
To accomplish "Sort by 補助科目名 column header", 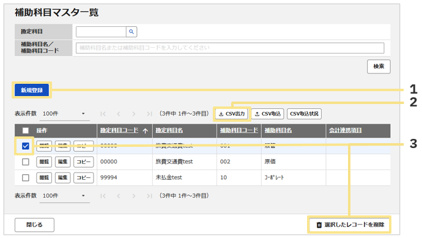I will coord(278,130).
